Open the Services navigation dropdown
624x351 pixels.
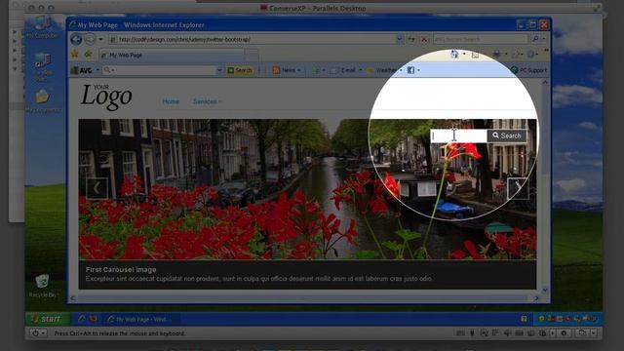[x=207, y=101]
